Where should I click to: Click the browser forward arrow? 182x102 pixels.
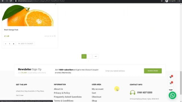tap(7, 1)
